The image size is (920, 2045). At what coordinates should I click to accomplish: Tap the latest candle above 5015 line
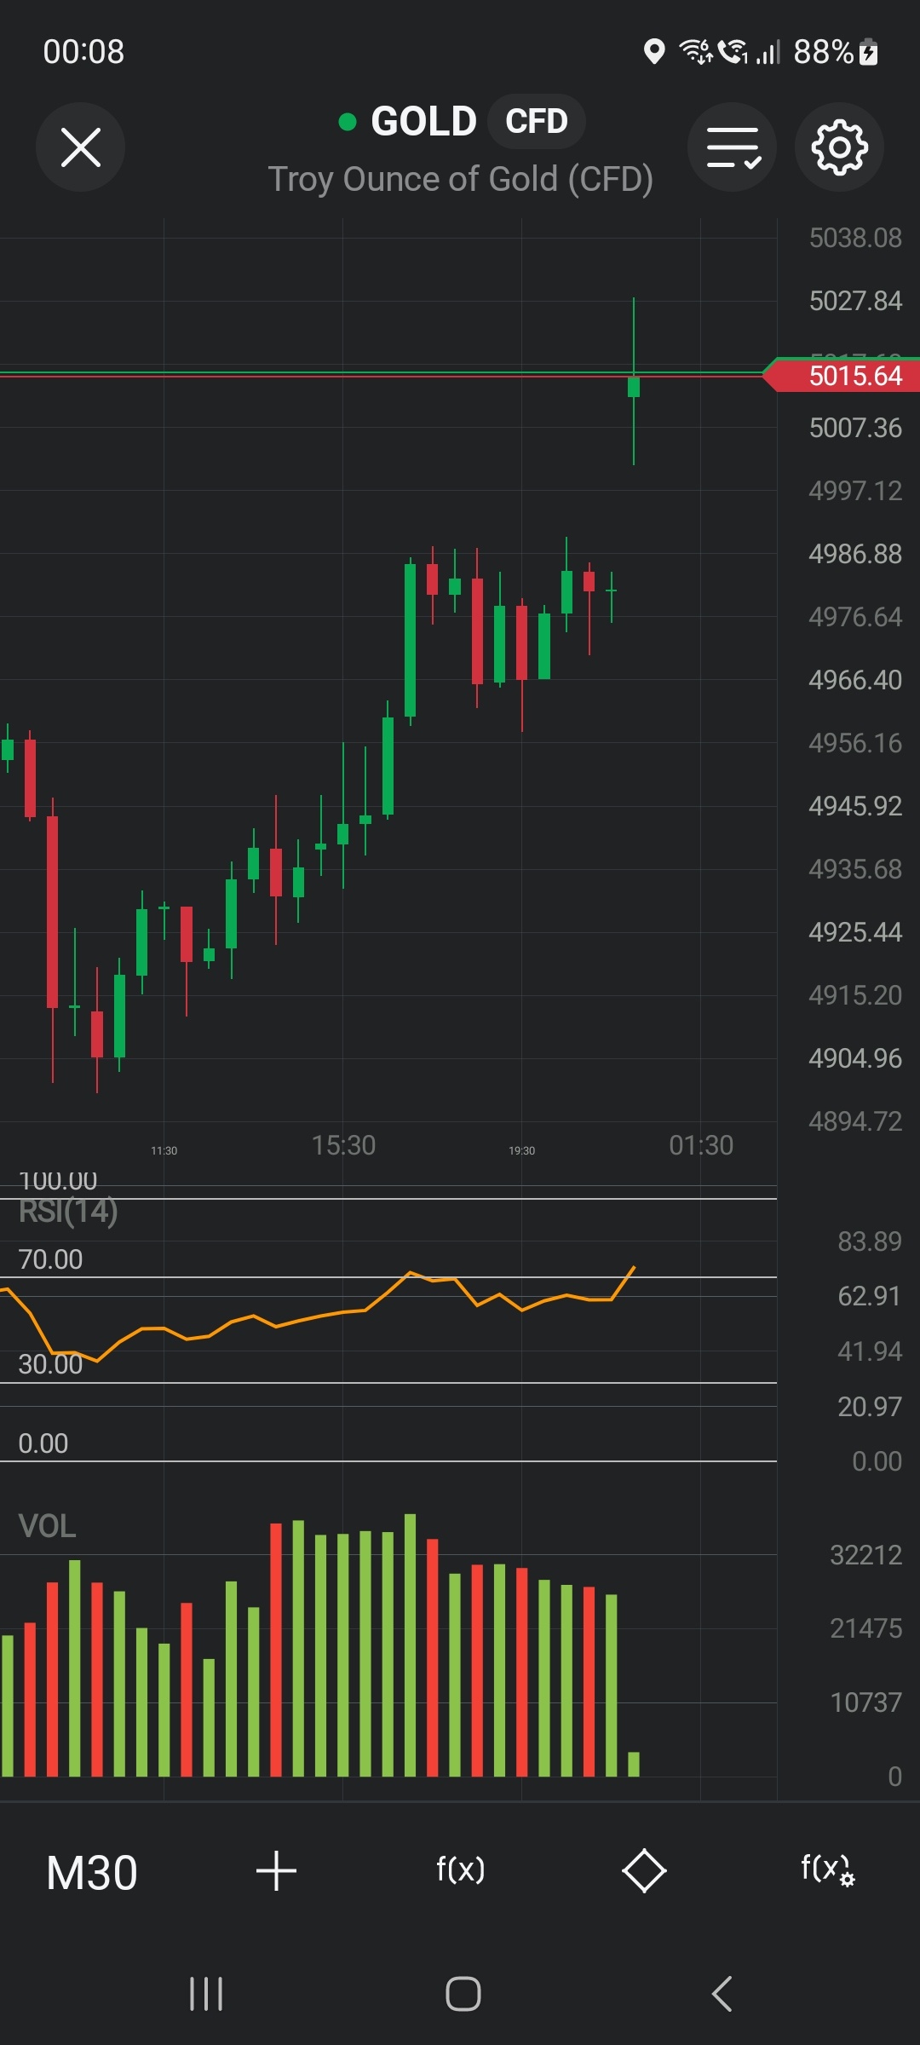(634, 387)
